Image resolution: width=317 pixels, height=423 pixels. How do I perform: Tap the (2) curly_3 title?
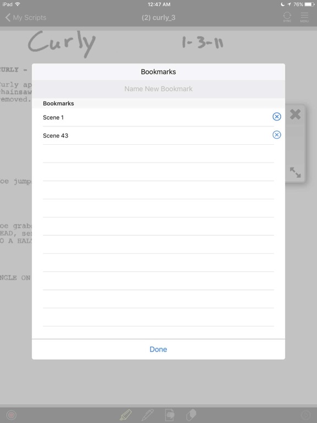[158, 18]
